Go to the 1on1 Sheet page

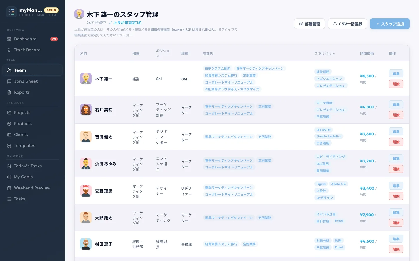click(33, 81)
